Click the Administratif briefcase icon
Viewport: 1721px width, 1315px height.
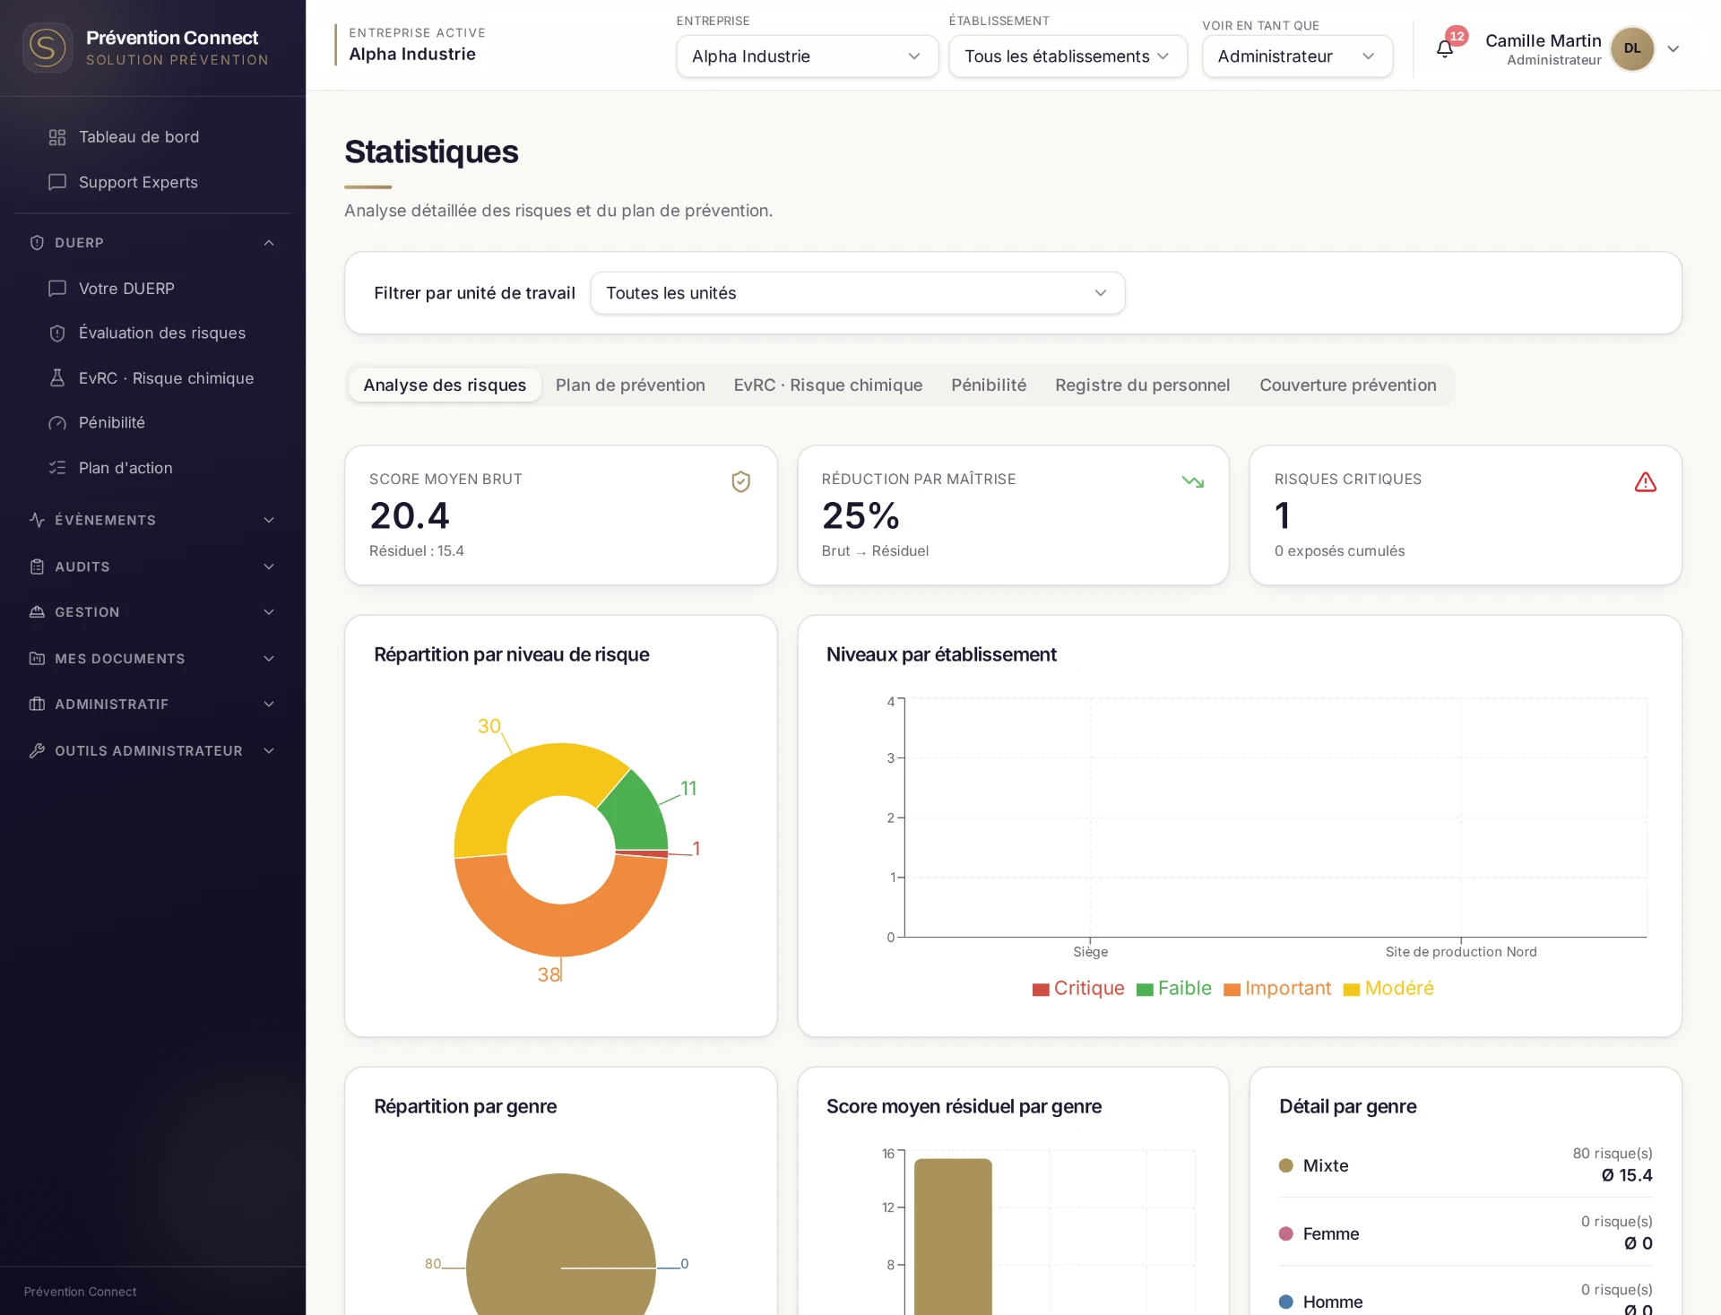coord(37,705)
